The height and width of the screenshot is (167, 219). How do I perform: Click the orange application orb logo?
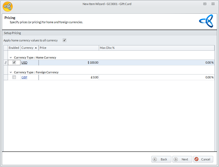point(8,7)
